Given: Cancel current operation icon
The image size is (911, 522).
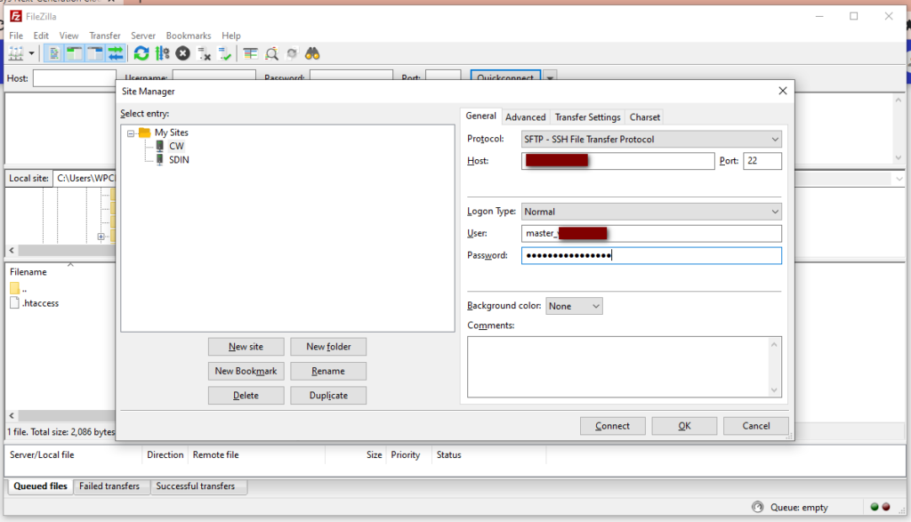Looking at the screenshot, I should (182, 53).
